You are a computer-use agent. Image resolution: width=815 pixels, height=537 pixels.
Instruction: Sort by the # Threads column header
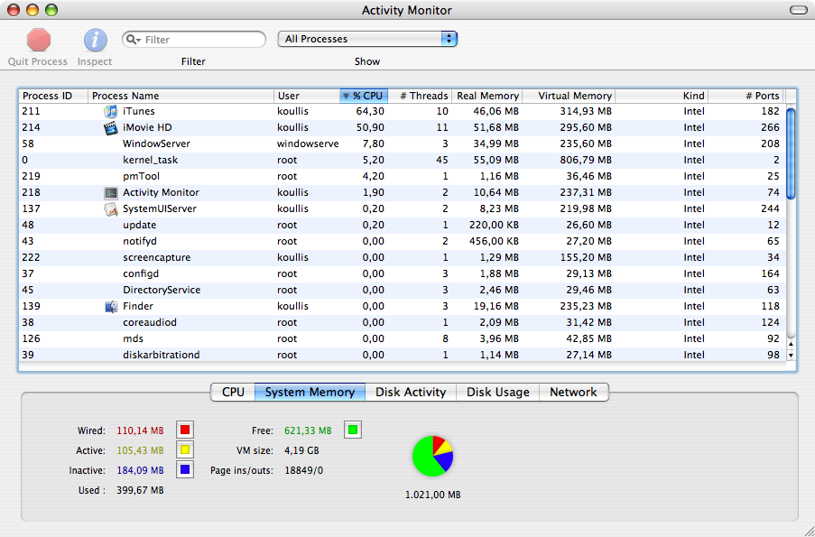click(x=420, y=96)
